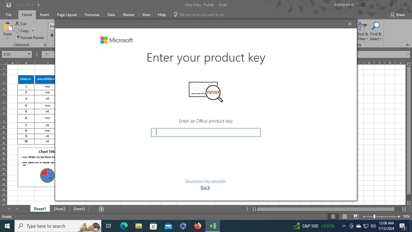Open Find & Select menu
Viewport: 412px width, 232px height.
[376, 31]
